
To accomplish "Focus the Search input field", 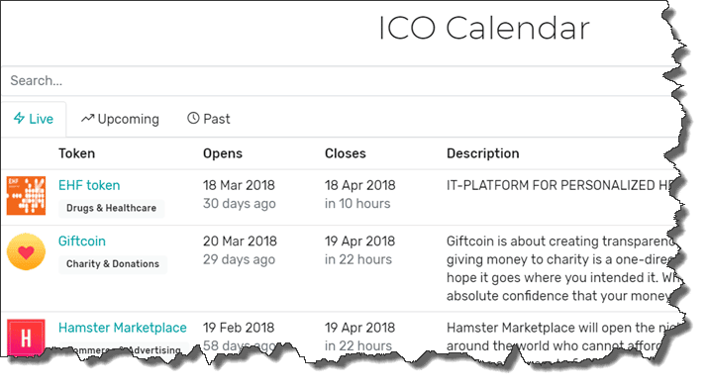I will 337,81.
